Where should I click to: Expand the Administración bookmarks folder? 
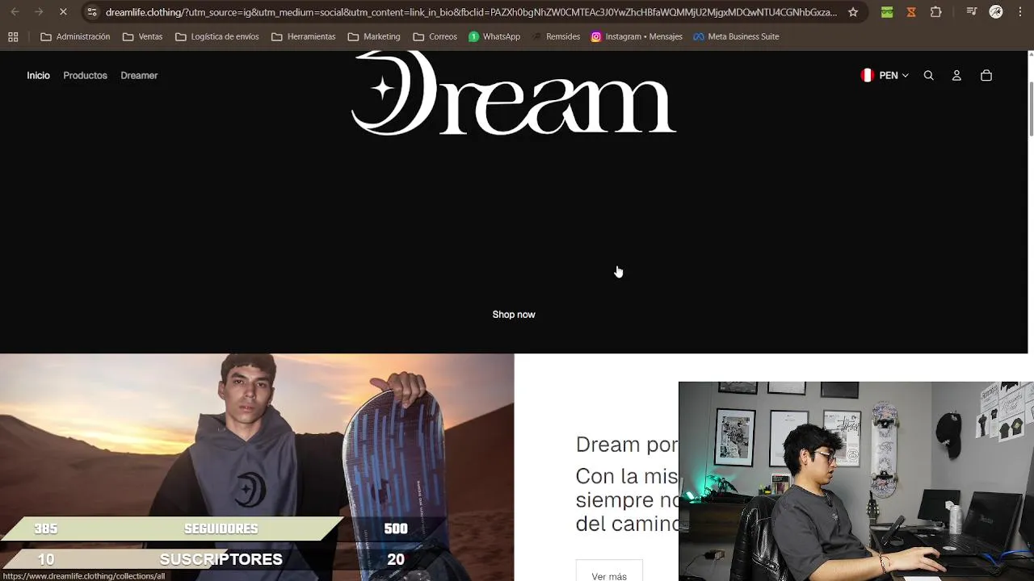[x=75, y=36]
